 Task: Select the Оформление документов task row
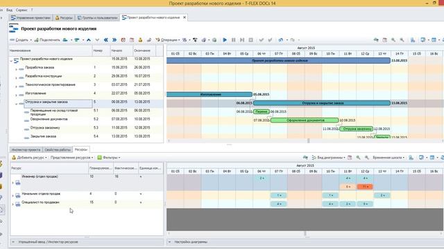tap(86, 120)
